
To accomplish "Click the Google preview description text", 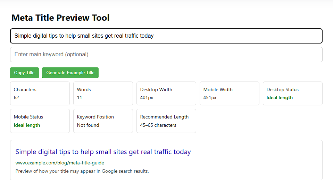I will (x=82, y=171).
